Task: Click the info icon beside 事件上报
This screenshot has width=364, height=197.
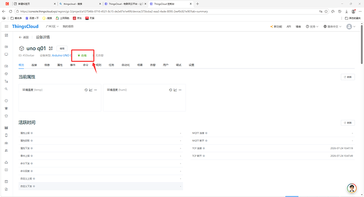Action: [32, 156]
